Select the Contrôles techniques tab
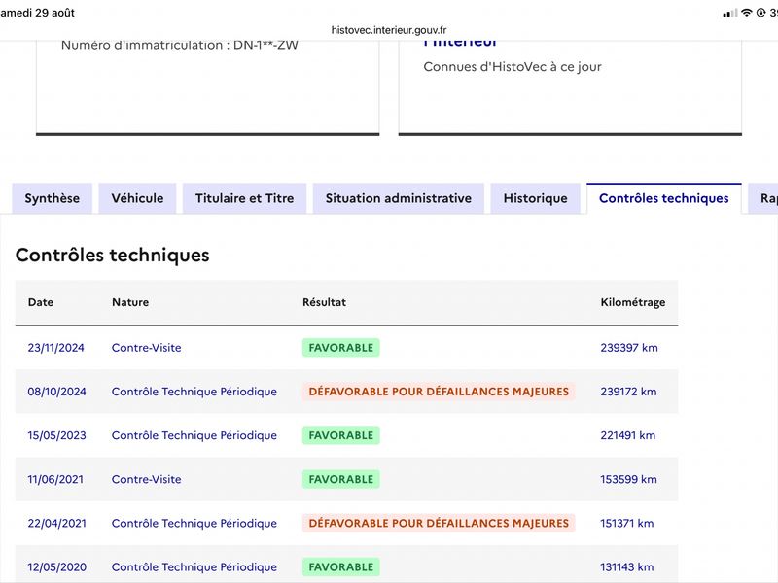Viewport: 778px width, 583px height. pyautogui.click(x=664, y=198)
